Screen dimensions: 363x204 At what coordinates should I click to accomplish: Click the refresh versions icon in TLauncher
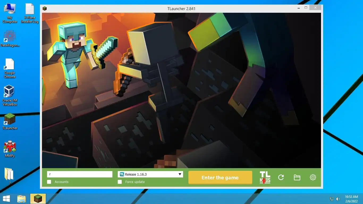[281, 177]
